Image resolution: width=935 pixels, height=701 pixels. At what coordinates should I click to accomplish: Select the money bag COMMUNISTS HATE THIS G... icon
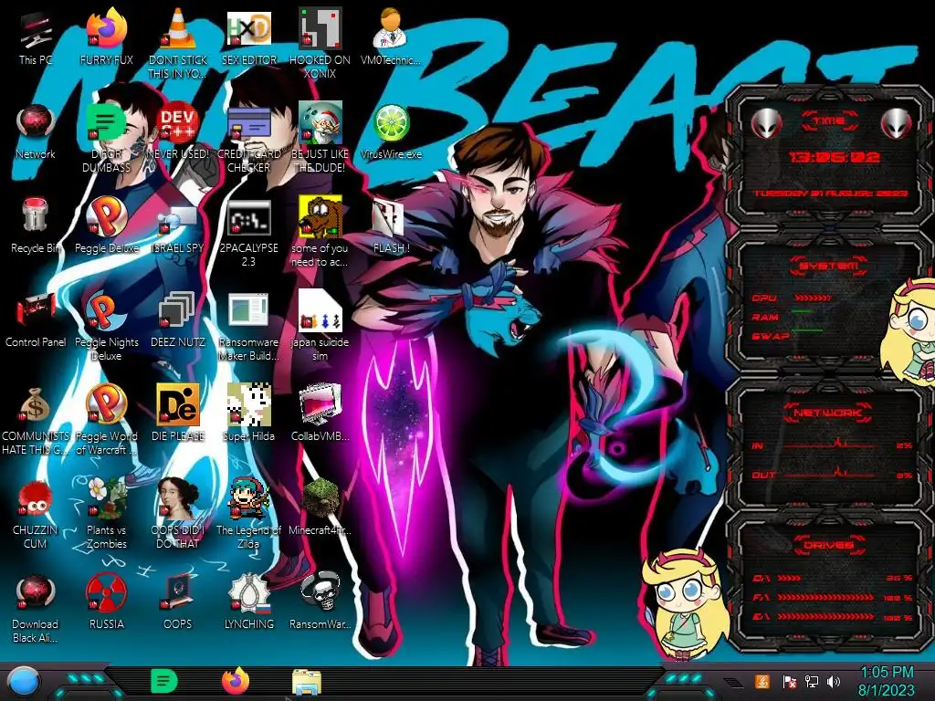(x=36, y=420)
